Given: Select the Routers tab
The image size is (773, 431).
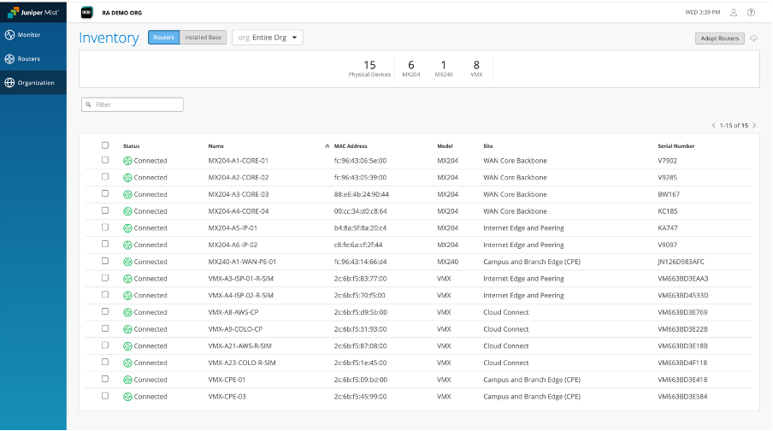Looking at the screenshot, I should [x=163, y=38].
